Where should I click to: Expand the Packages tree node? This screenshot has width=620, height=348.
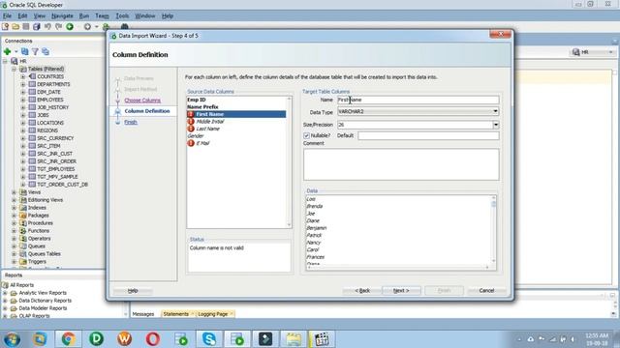tap(15, 216)
